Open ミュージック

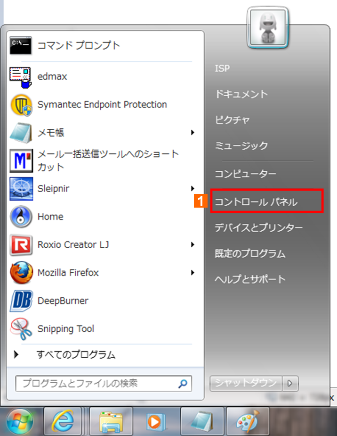(x=241, y=146)
